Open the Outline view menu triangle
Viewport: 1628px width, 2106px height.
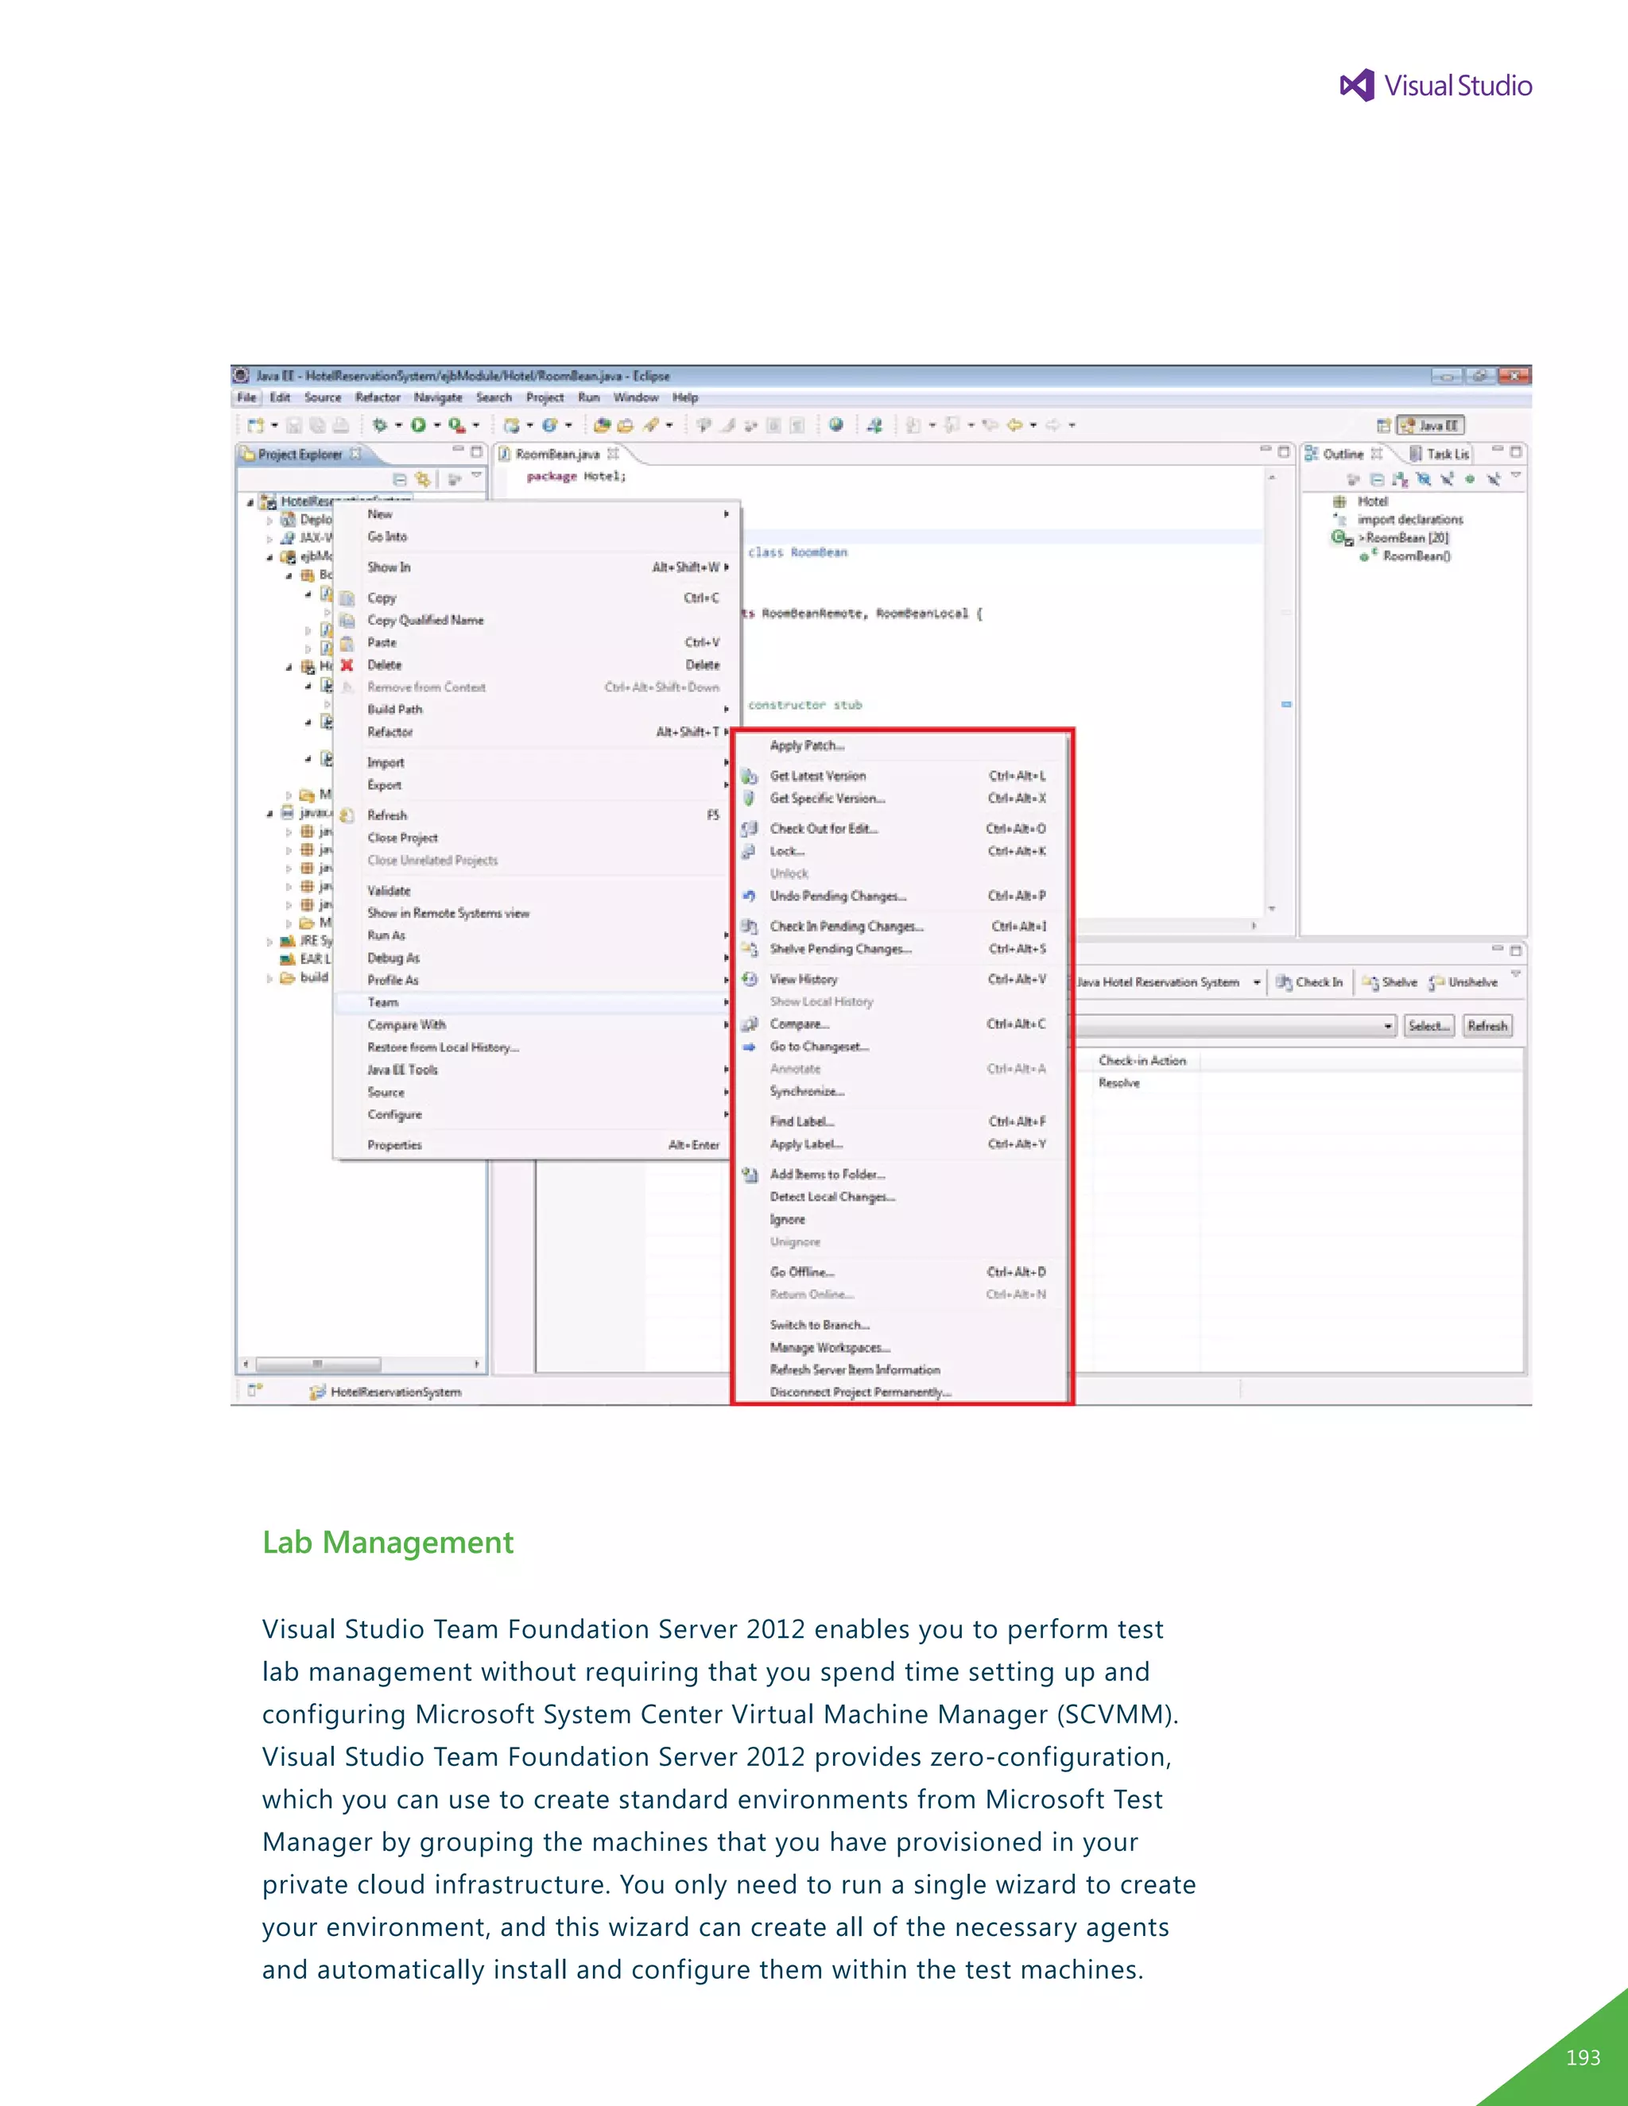coord(1515,475)
